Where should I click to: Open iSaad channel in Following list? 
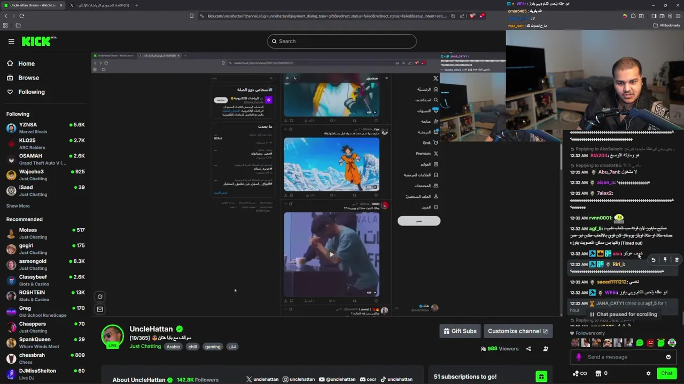pos(45,190)
